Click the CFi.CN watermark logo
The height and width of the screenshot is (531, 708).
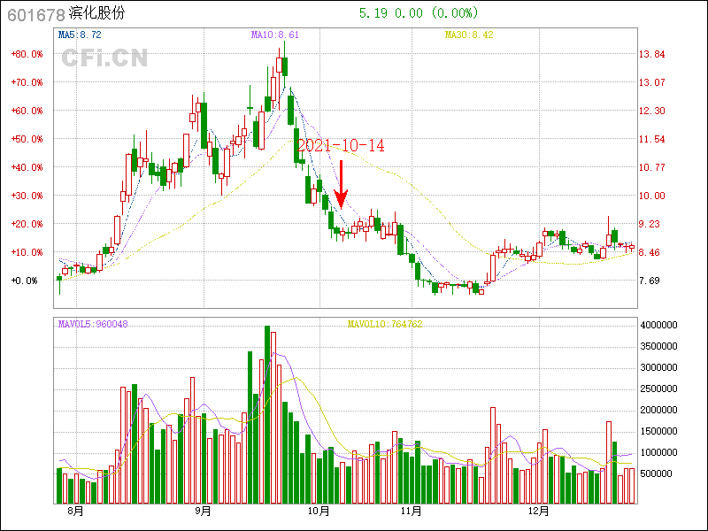click(x=104, y=58)
